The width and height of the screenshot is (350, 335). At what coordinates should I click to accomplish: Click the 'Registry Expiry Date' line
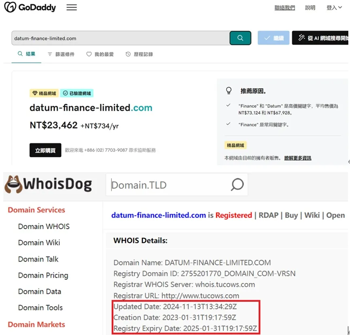tap(185, 328)
